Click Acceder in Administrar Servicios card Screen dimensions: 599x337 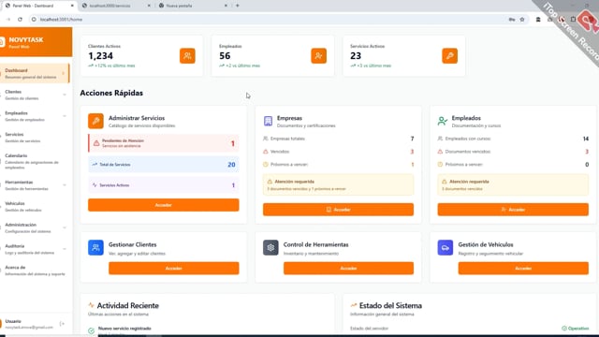coord(164,205)
